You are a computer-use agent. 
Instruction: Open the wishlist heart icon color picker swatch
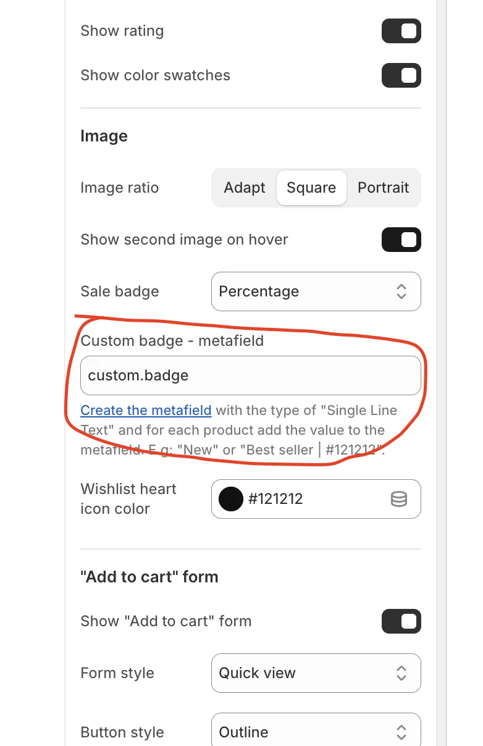(x=230, y=498)
